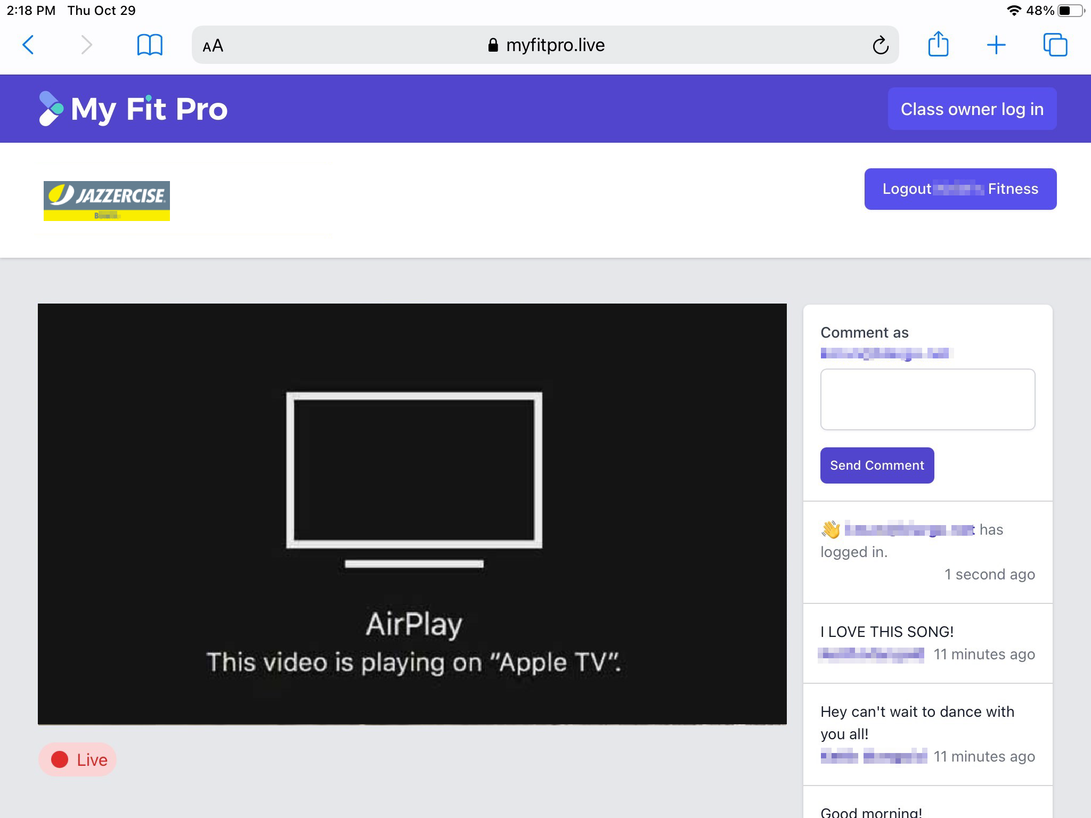
Task: Add a new Safari tab
Action: coord(996,45)
